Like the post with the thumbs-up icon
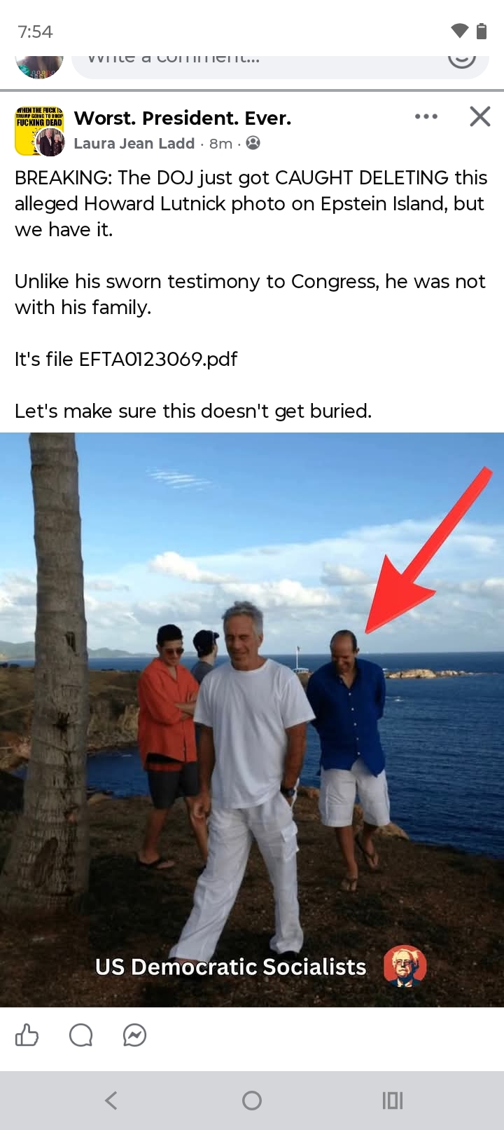Image resolution: width=504 pixels, height=1130 pixels. pos(27,1035)
